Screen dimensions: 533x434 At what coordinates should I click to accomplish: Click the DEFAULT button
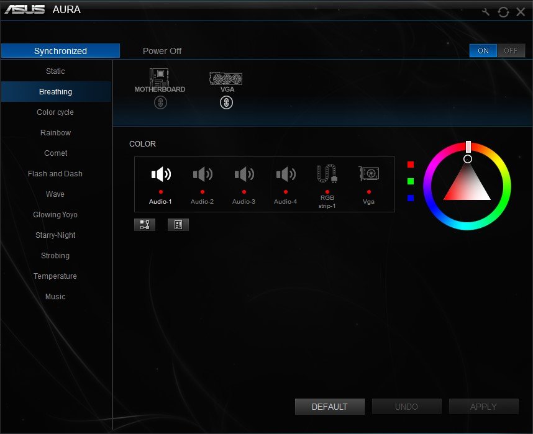tap(330, 407)
